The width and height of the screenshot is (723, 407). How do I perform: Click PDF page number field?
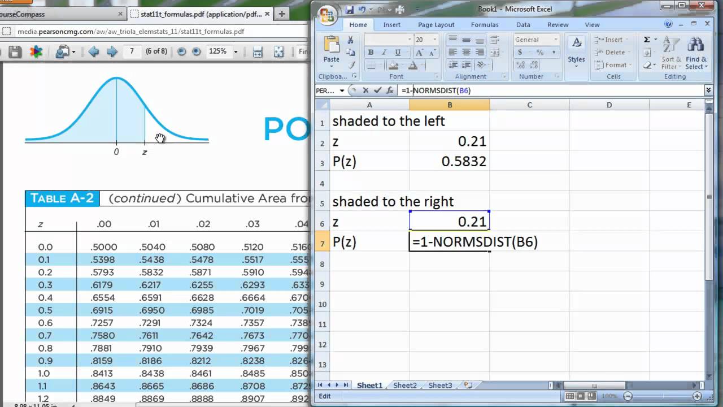coord(132,51)
